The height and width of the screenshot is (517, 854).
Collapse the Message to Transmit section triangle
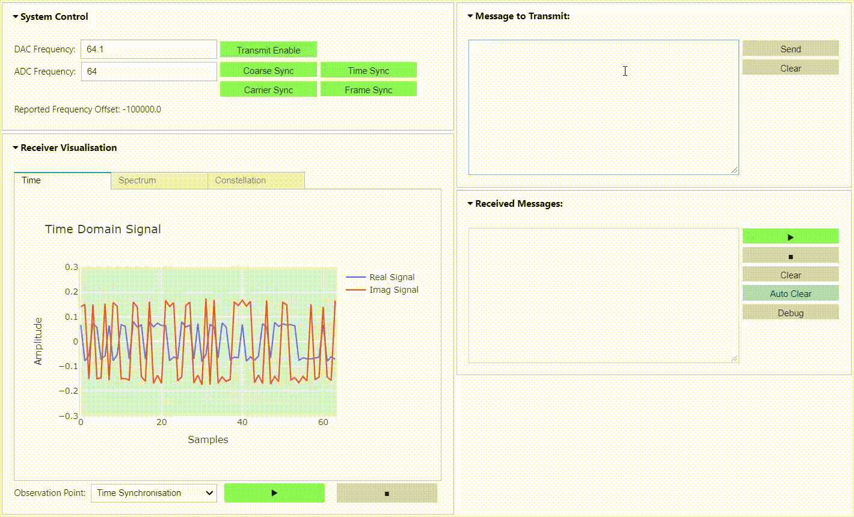pos(470,16)
